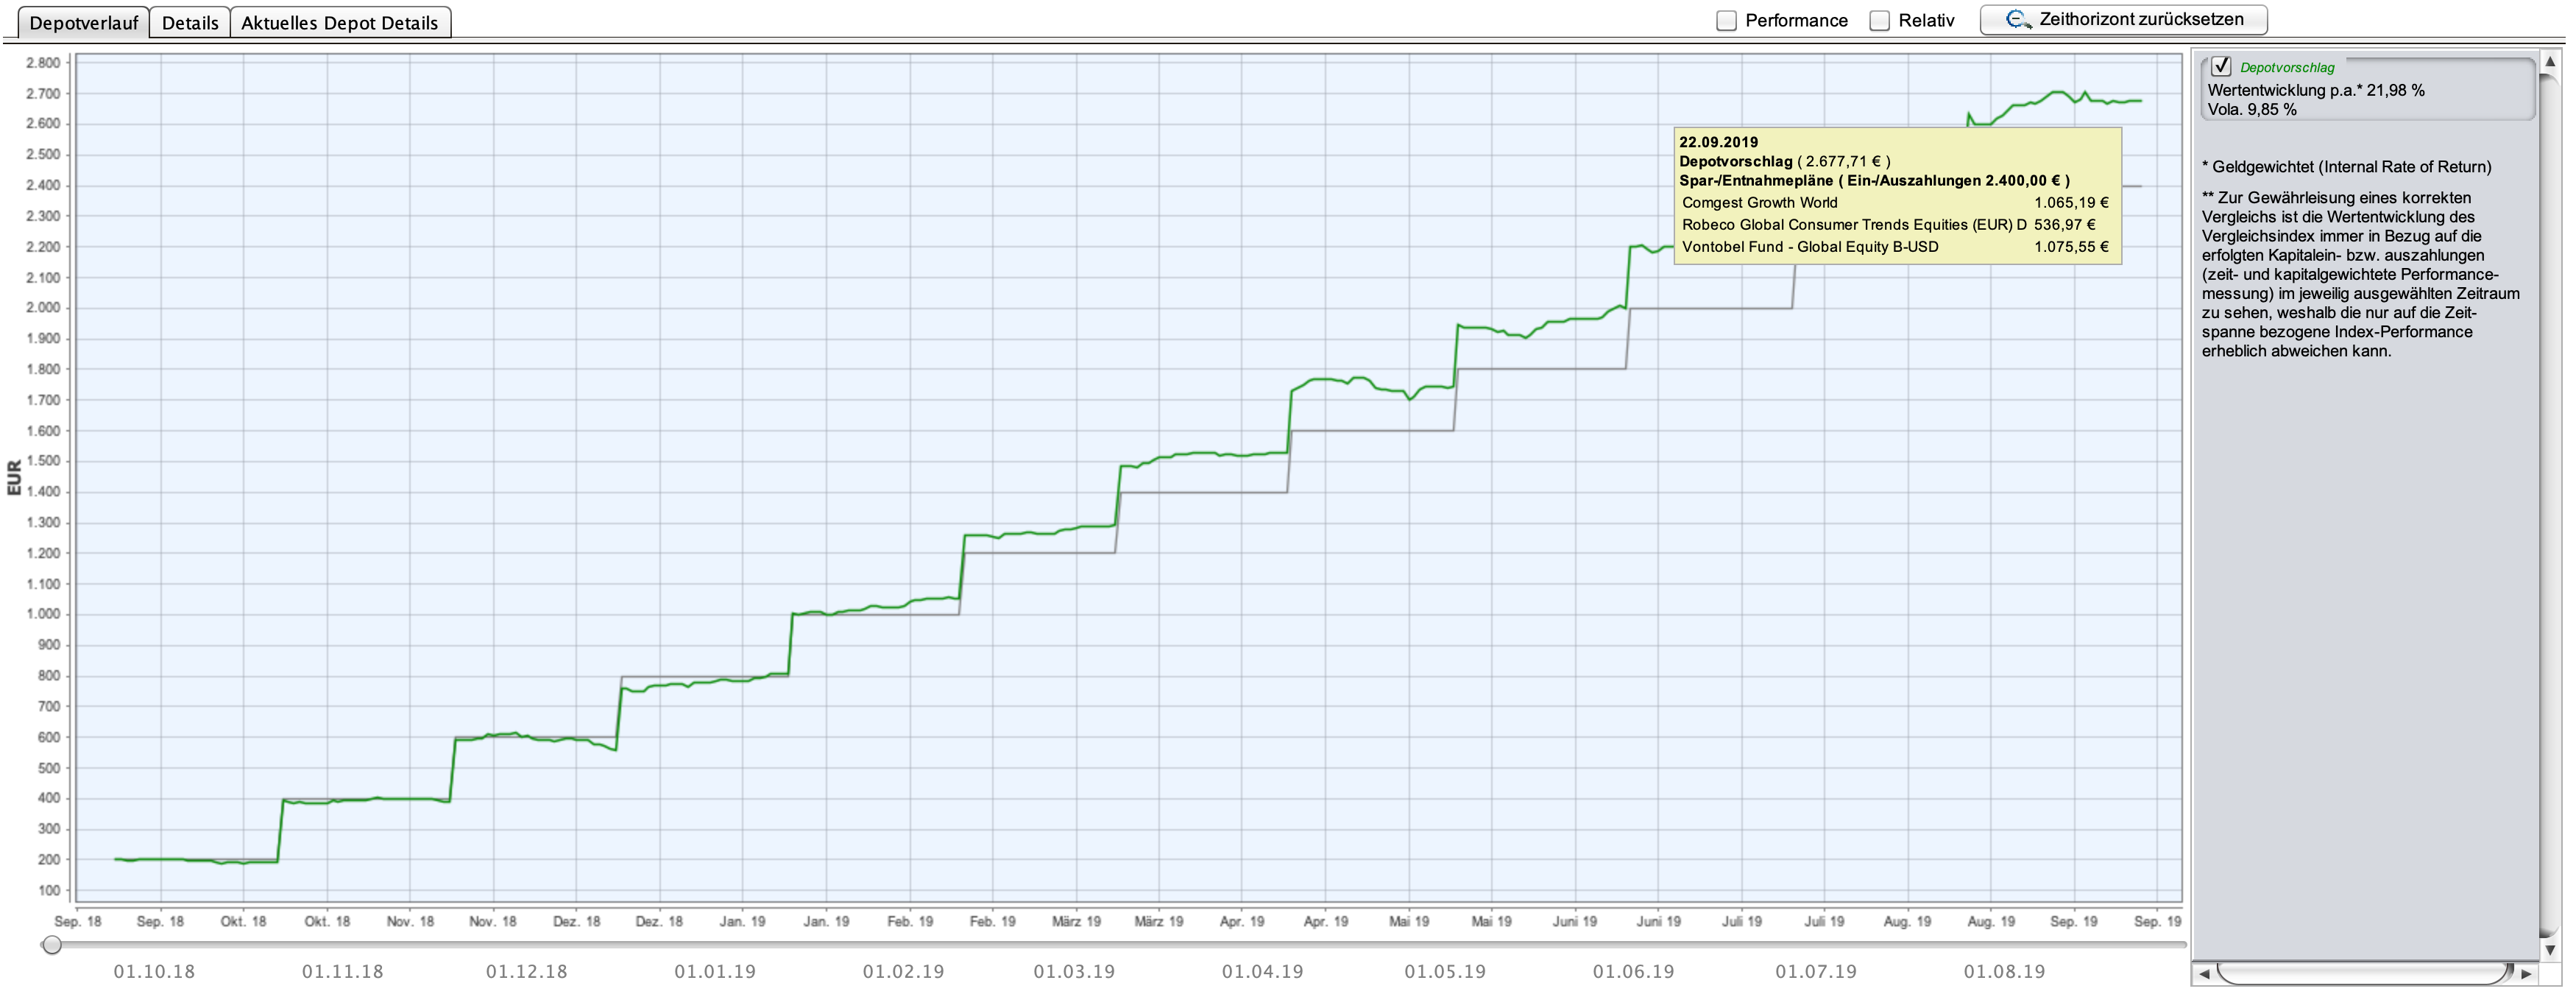Click the magnifier icon for resetting time horizon
Viewport: 2576px width, 997px height.
[2017, 19]
